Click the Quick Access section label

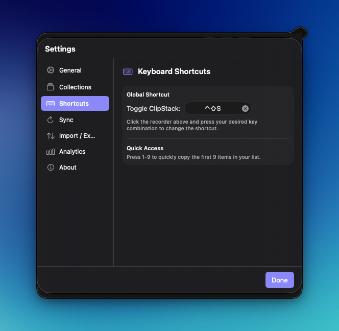[x=145, y=148]
